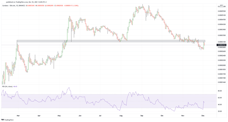Click the 0.00001580 price axis label

coord(222,78)
